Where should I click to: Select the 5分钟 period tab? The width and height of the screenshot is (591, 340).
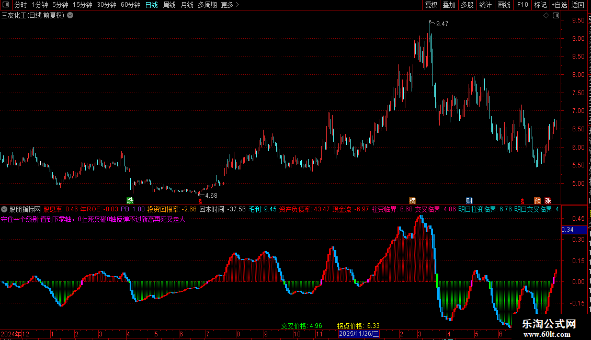click(60, 5)
